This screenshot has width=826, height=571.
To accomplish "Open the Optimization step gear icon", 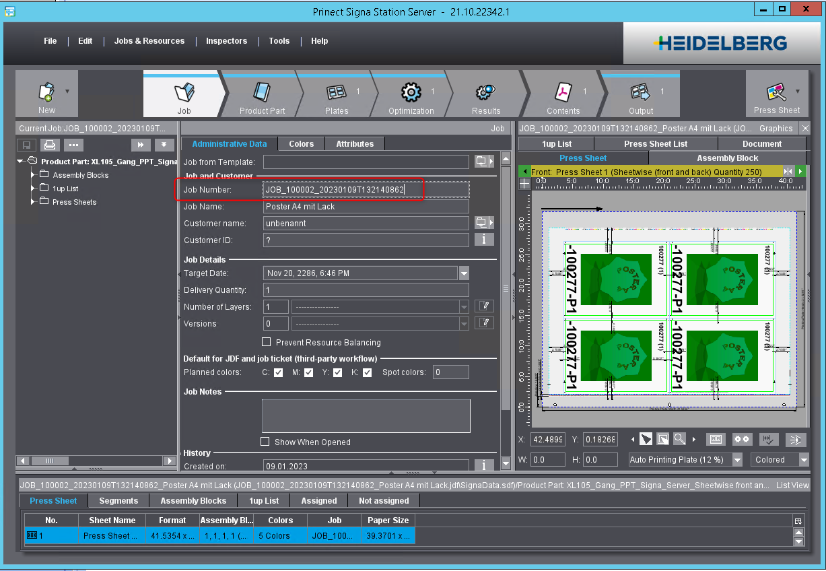I will click(411, 92).
